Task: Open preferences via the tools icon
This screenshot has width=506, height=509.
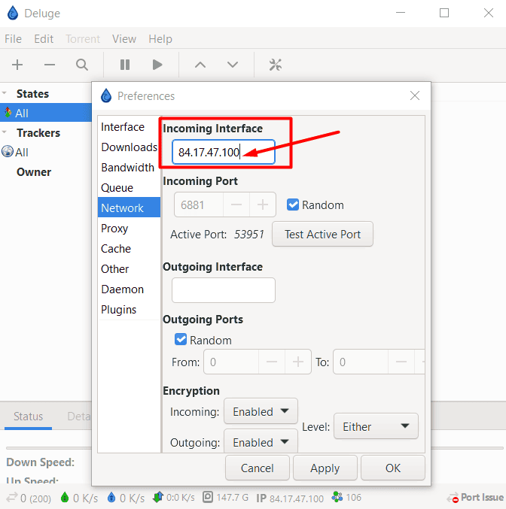Action: (275, 65)
